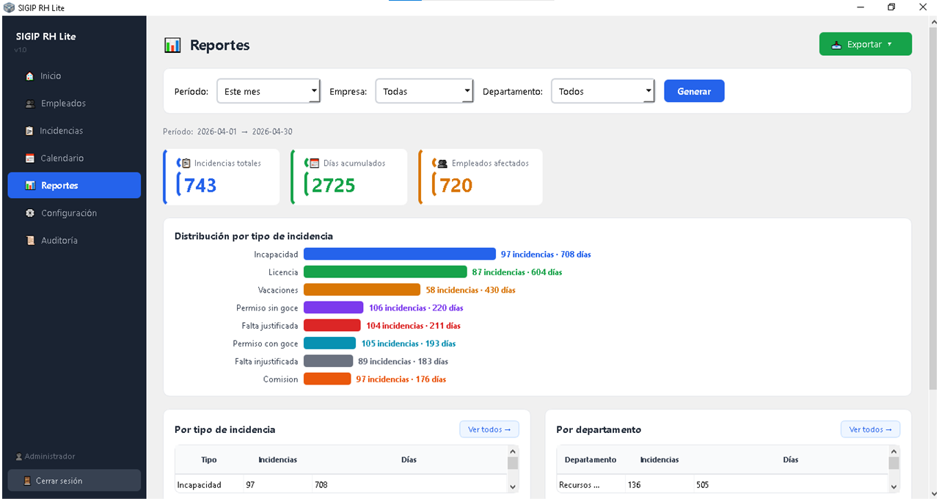Click the down arrow of the Por tipo table scrollbar

click(513, 487)
